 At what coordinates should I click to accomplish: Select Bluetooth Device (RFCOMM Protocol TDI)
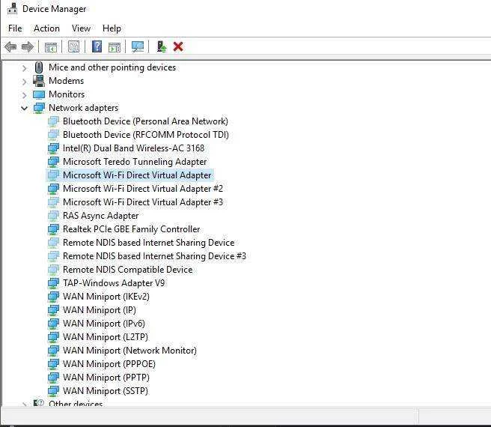(x=146, y=135)
